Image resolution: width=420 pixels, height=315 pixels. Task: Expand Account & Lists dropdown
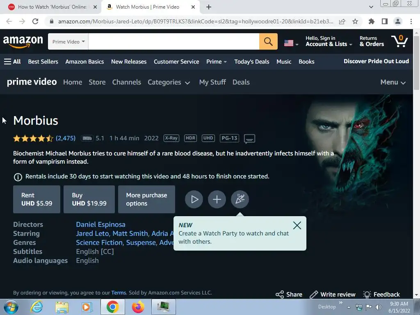(x=329, y=41)
